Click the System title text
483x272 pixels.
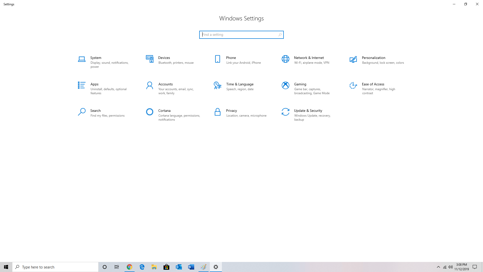point(96,58)
